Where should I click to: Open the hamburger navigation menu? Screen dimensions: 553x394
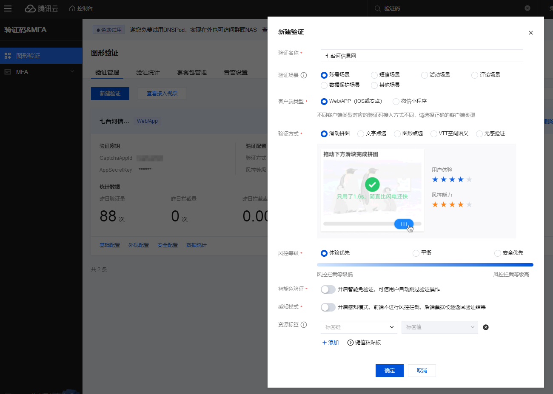click(x=8, y=9)
